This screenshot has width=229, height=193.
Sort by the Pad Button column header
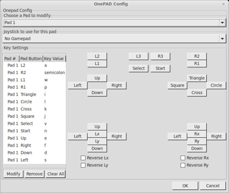31,59
